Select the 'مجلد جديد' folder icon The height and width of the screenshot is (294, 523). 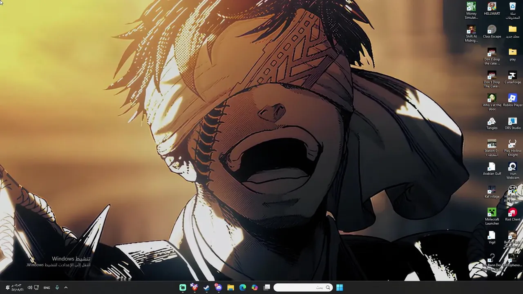click(x=512, y=32)
